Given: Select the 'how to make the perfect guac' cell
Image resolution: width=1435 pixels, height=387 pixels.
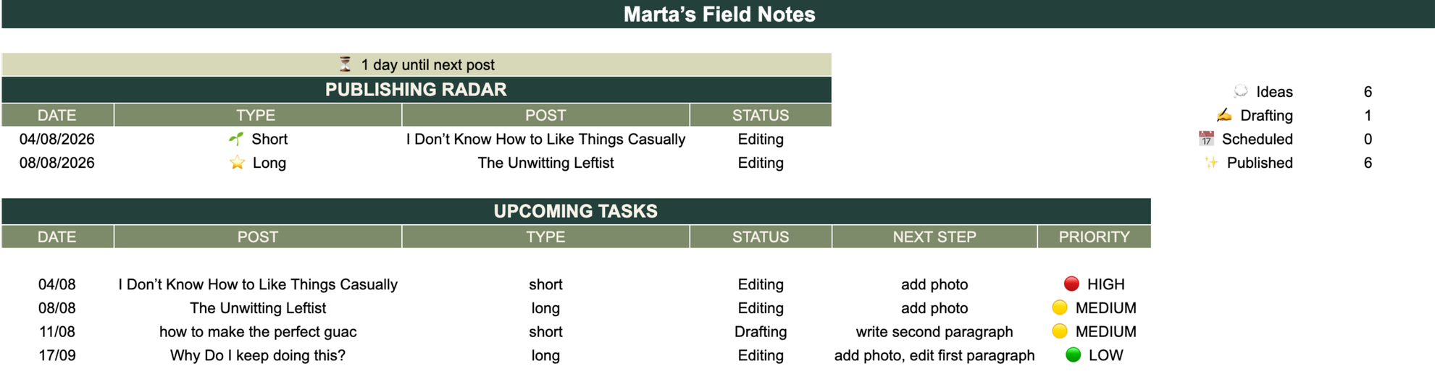Looking at the screenshot, I should 258,331.
